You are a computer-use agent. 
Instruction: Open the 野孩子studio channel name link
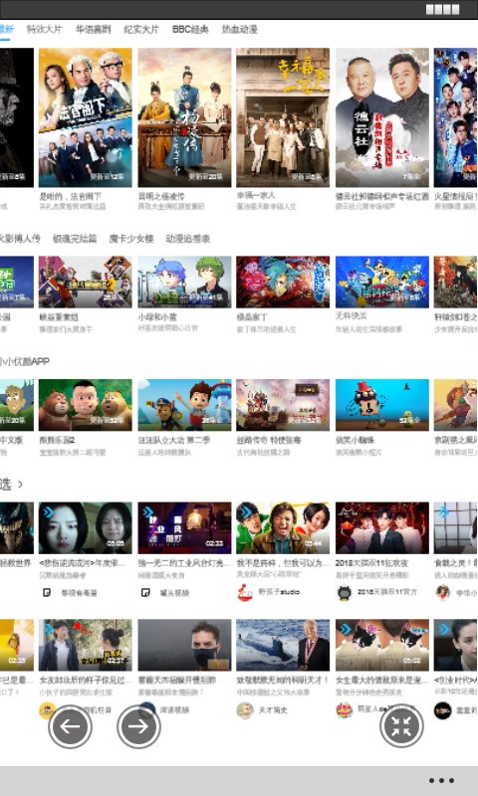point(279,592)
